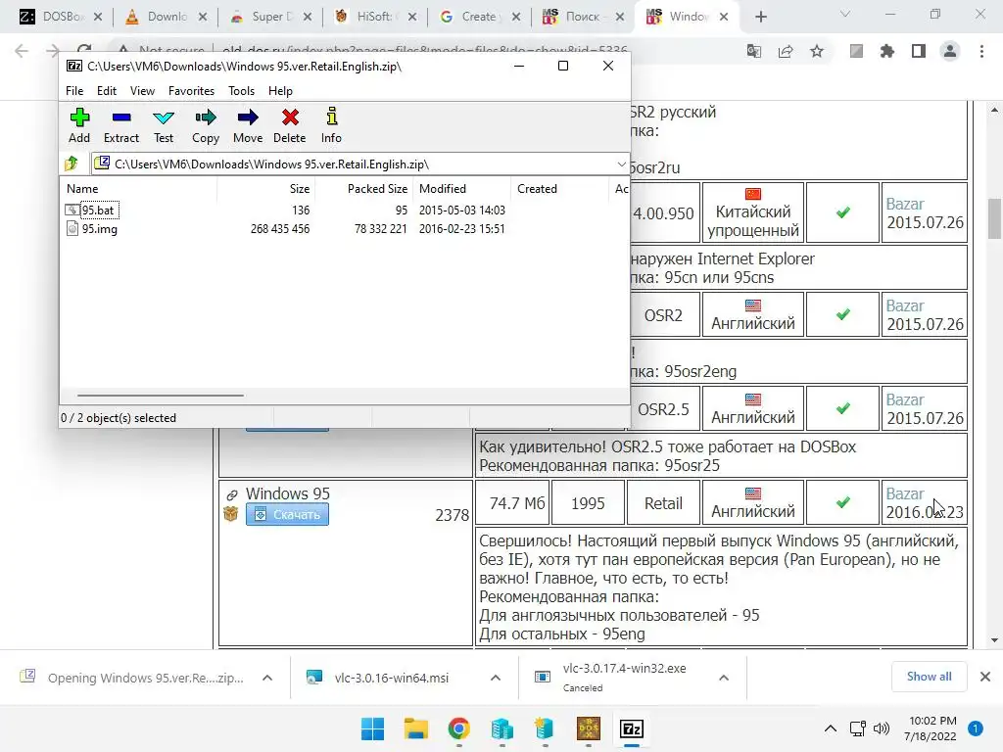Click the 7-Zip horizontal scrollbar
Screen dimensions: 1003x752
pos(160,396)
